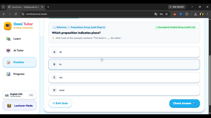
Task: Open the Progress menu item
Action: [x=20, y=74]
